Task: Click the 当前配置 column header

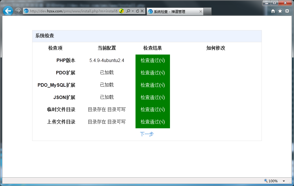Action: (x=107, y=48)
